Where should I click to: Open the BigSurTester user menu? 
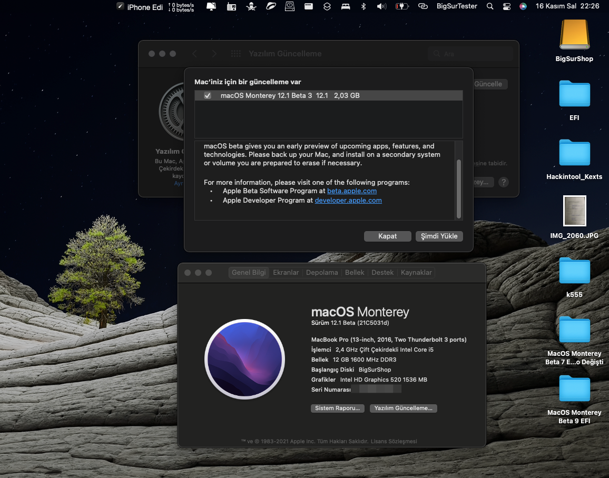point(457,6)
